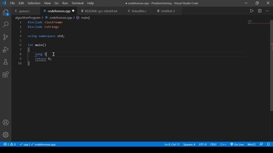Image resolution: width=273 pixels, height=153 pixels.
Task: Show errors and warnings count in status bar
Action: click(x=9, y=144)
